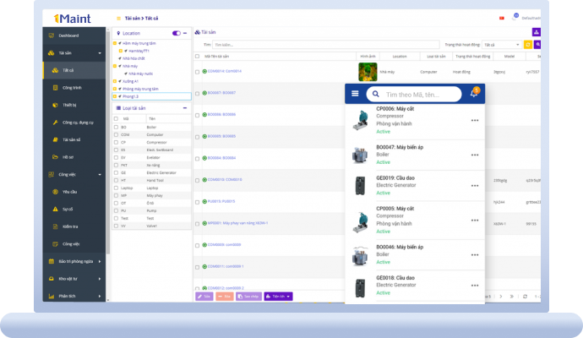Select Tất cả in the sidebar
583x338 pixels.
[68, 70]
